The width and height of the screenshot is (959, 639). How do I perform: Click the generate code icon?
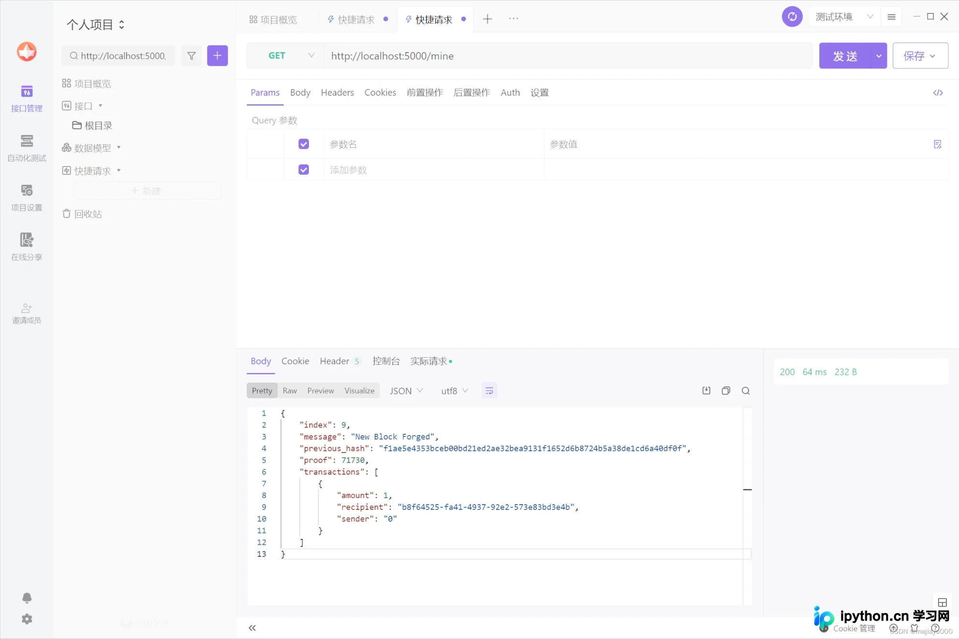tap(938, 93)
